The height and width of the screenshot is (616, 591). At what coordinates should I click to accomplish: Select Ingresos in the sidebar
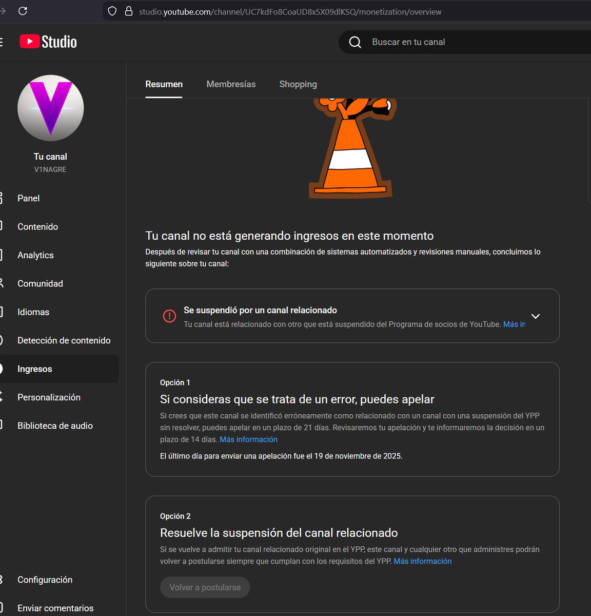pos(59,369)
